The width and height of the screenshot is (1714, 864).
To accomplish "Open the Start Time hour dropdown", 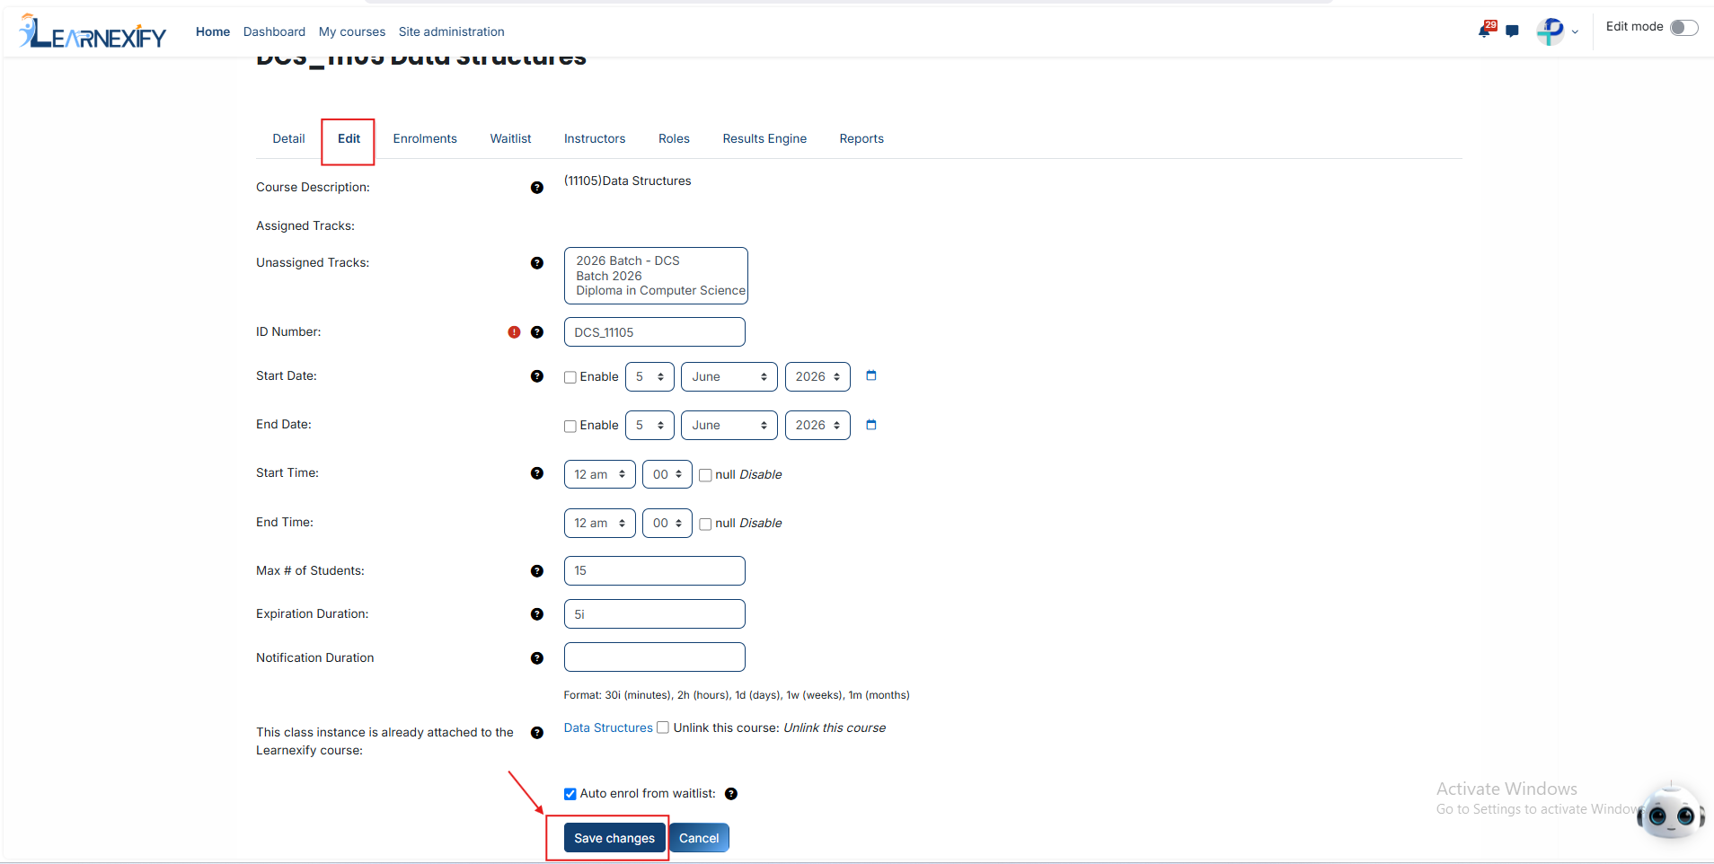I will tap(600, 474).
